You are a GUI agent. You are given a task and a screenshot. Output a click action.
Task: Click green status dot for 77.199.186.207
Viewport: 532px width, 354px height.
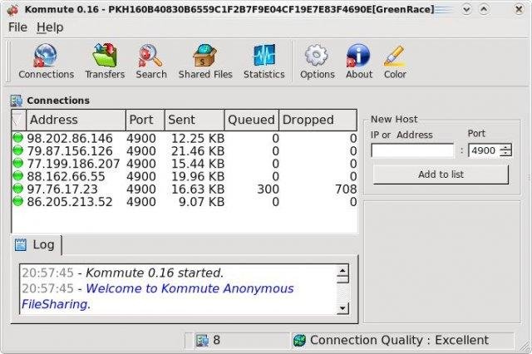tap(17, 163)
